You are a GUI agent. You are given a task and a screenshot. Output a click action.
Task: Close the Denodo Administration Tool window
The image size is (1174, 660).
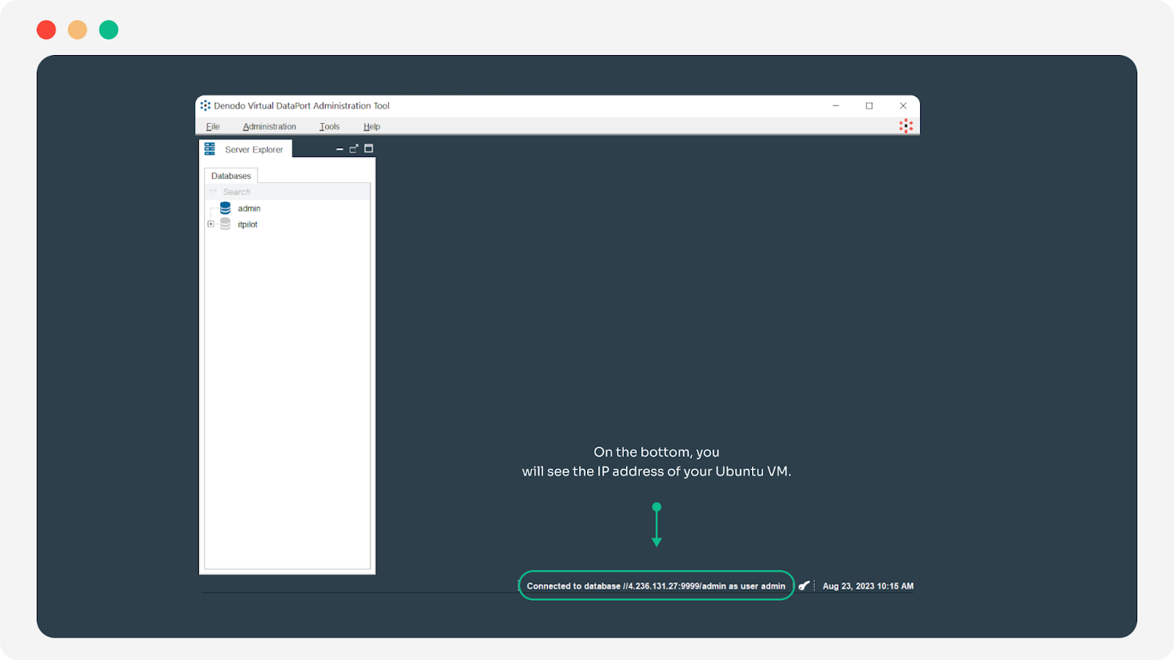point(903,106)
